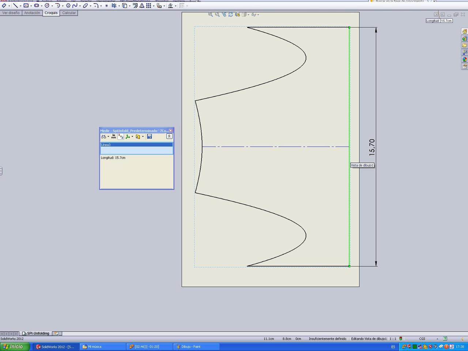Select the Sketch Fillet tool

96,5
